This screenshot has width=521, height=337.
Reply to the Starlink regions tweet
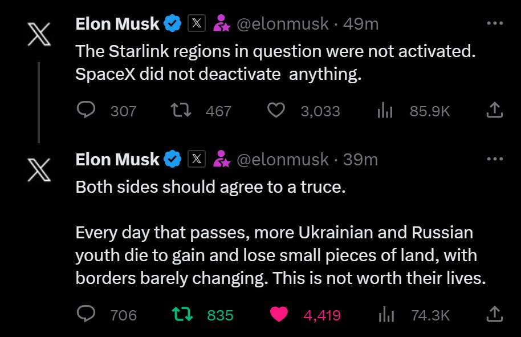tap(86, 110)
